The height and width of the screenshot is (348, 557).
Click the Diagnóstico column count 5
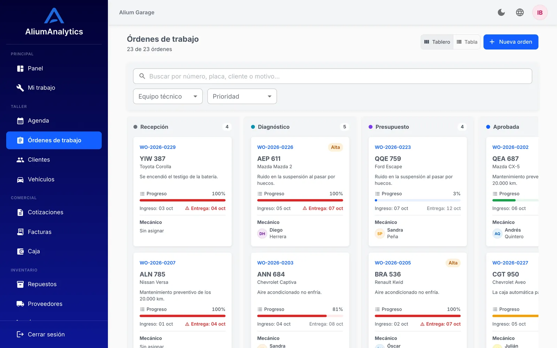(345, 127)
